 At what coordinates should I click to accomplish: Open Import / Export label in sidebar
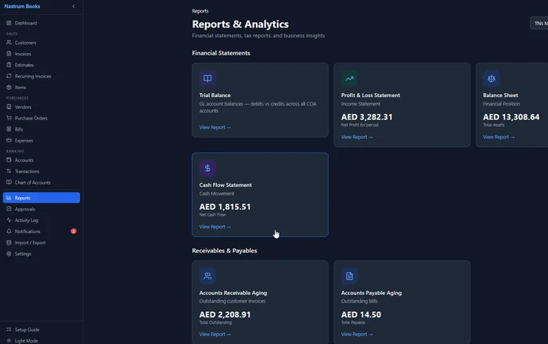(30, 242)
